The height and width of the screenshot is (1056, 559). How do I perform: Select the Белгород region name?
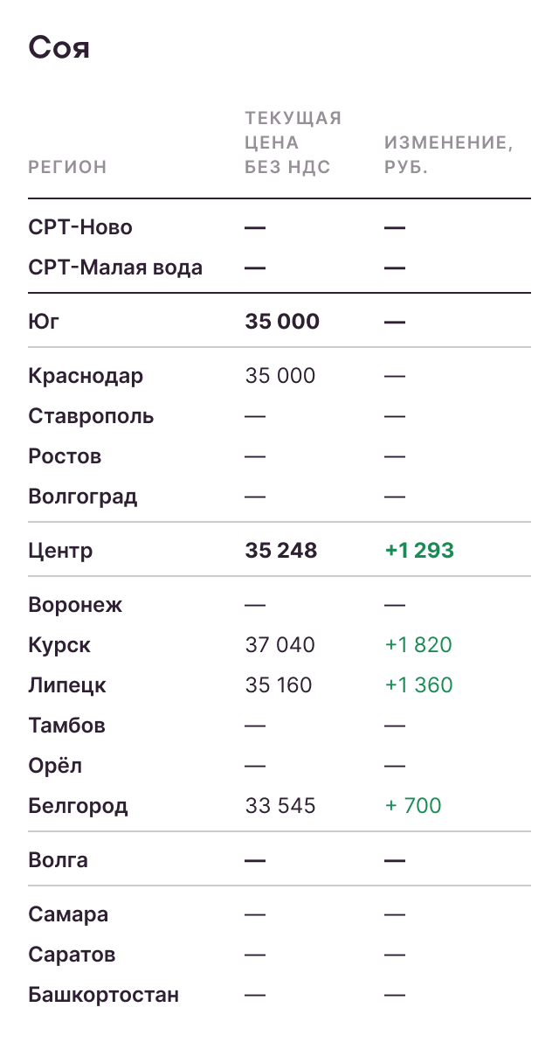point(78,806)
